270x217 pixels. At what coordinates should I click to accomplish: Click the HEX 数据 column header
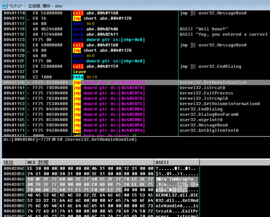point(38,162)
